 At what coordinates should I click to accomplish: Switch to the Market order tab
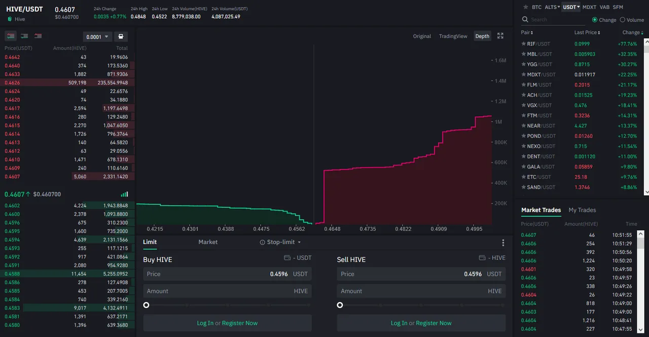[208, 242]
